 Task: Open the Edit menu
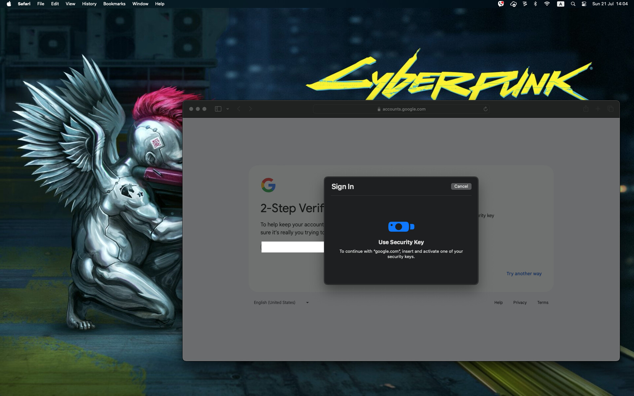55,4
